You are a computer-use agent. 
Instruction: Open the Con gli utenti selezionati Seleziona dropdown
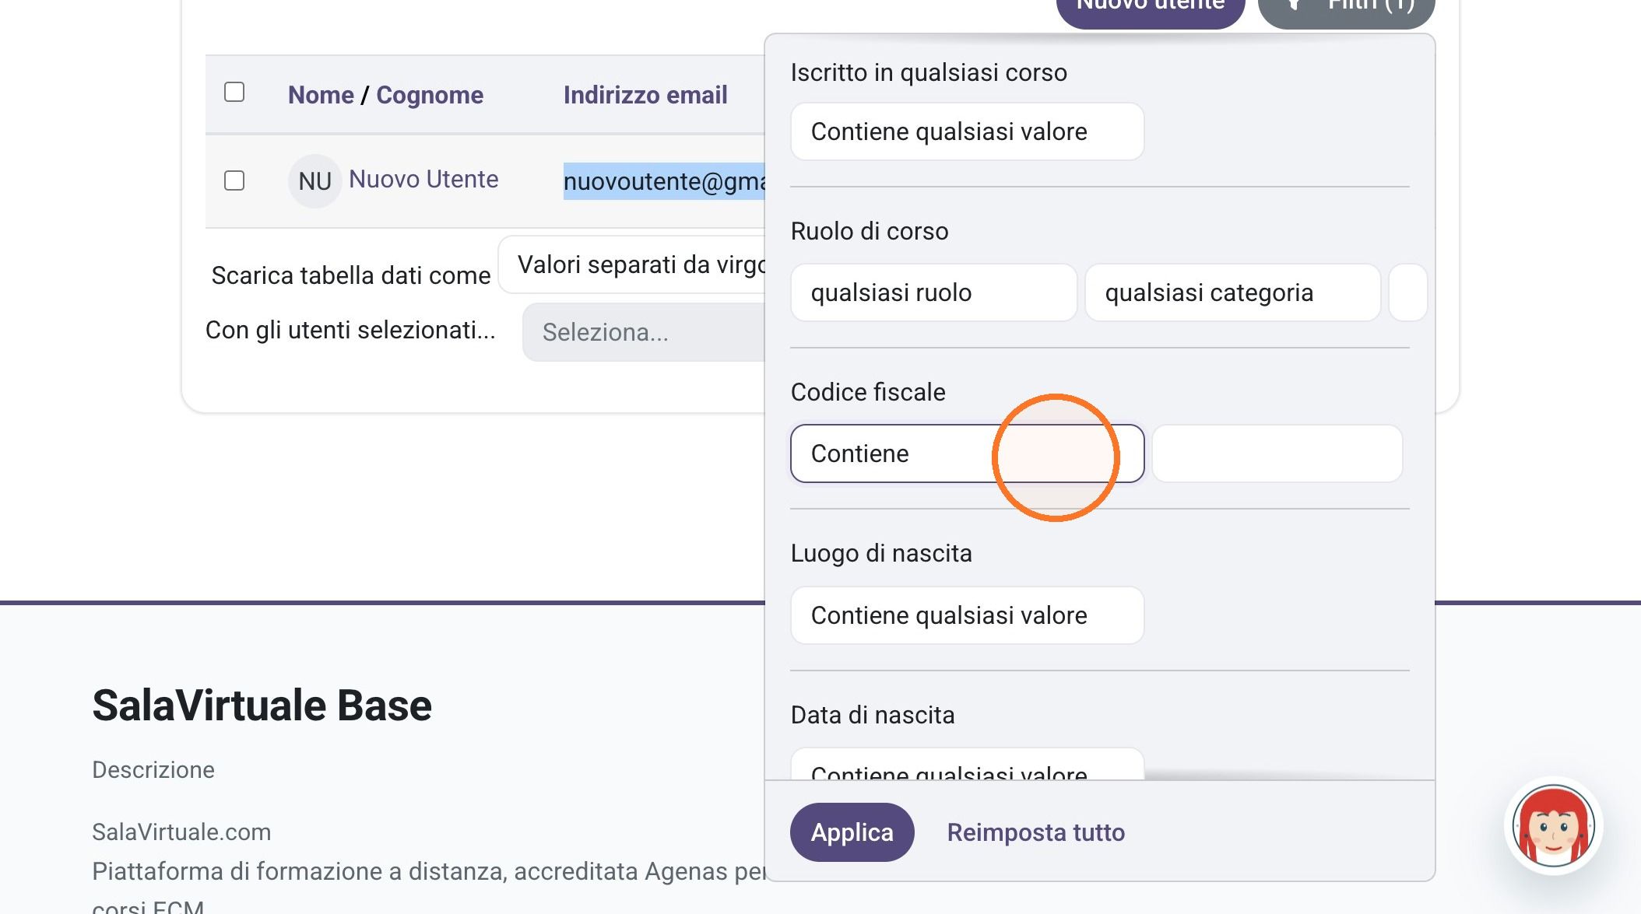[x=644, y=332]
